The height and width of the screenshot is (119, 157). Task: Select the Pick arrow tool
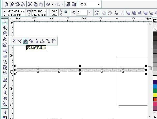5,22
